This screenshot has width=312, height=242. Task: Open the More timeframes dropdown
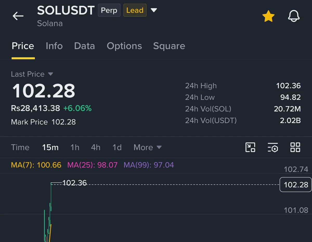[x=148, y=147]
